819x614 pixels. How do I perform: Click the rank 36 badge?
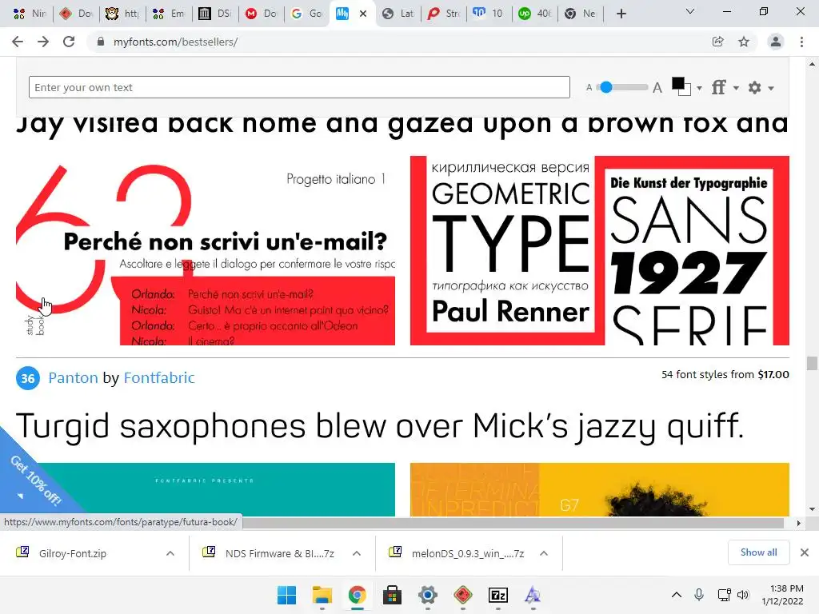pyautogui.click(x=28, y=378)
